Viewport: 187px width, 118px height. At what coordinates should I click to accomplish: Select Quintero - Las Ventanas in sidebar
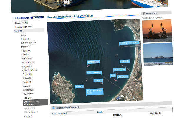point(35,102)
